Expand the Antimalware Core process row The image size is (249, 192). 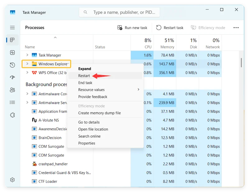[27, 94]
